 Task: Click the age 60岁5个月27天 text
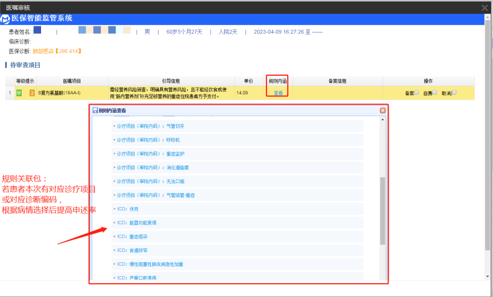pos(184,32)
